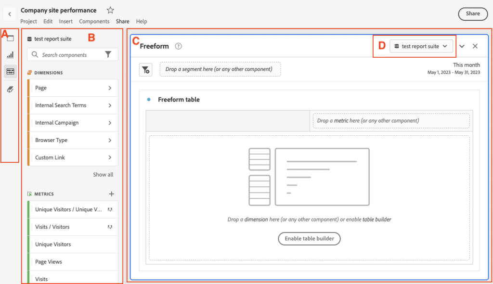The height and width of the screenshot is (284, 493).
Task: Select the Components rail icon
Action: tap(10, 71)
